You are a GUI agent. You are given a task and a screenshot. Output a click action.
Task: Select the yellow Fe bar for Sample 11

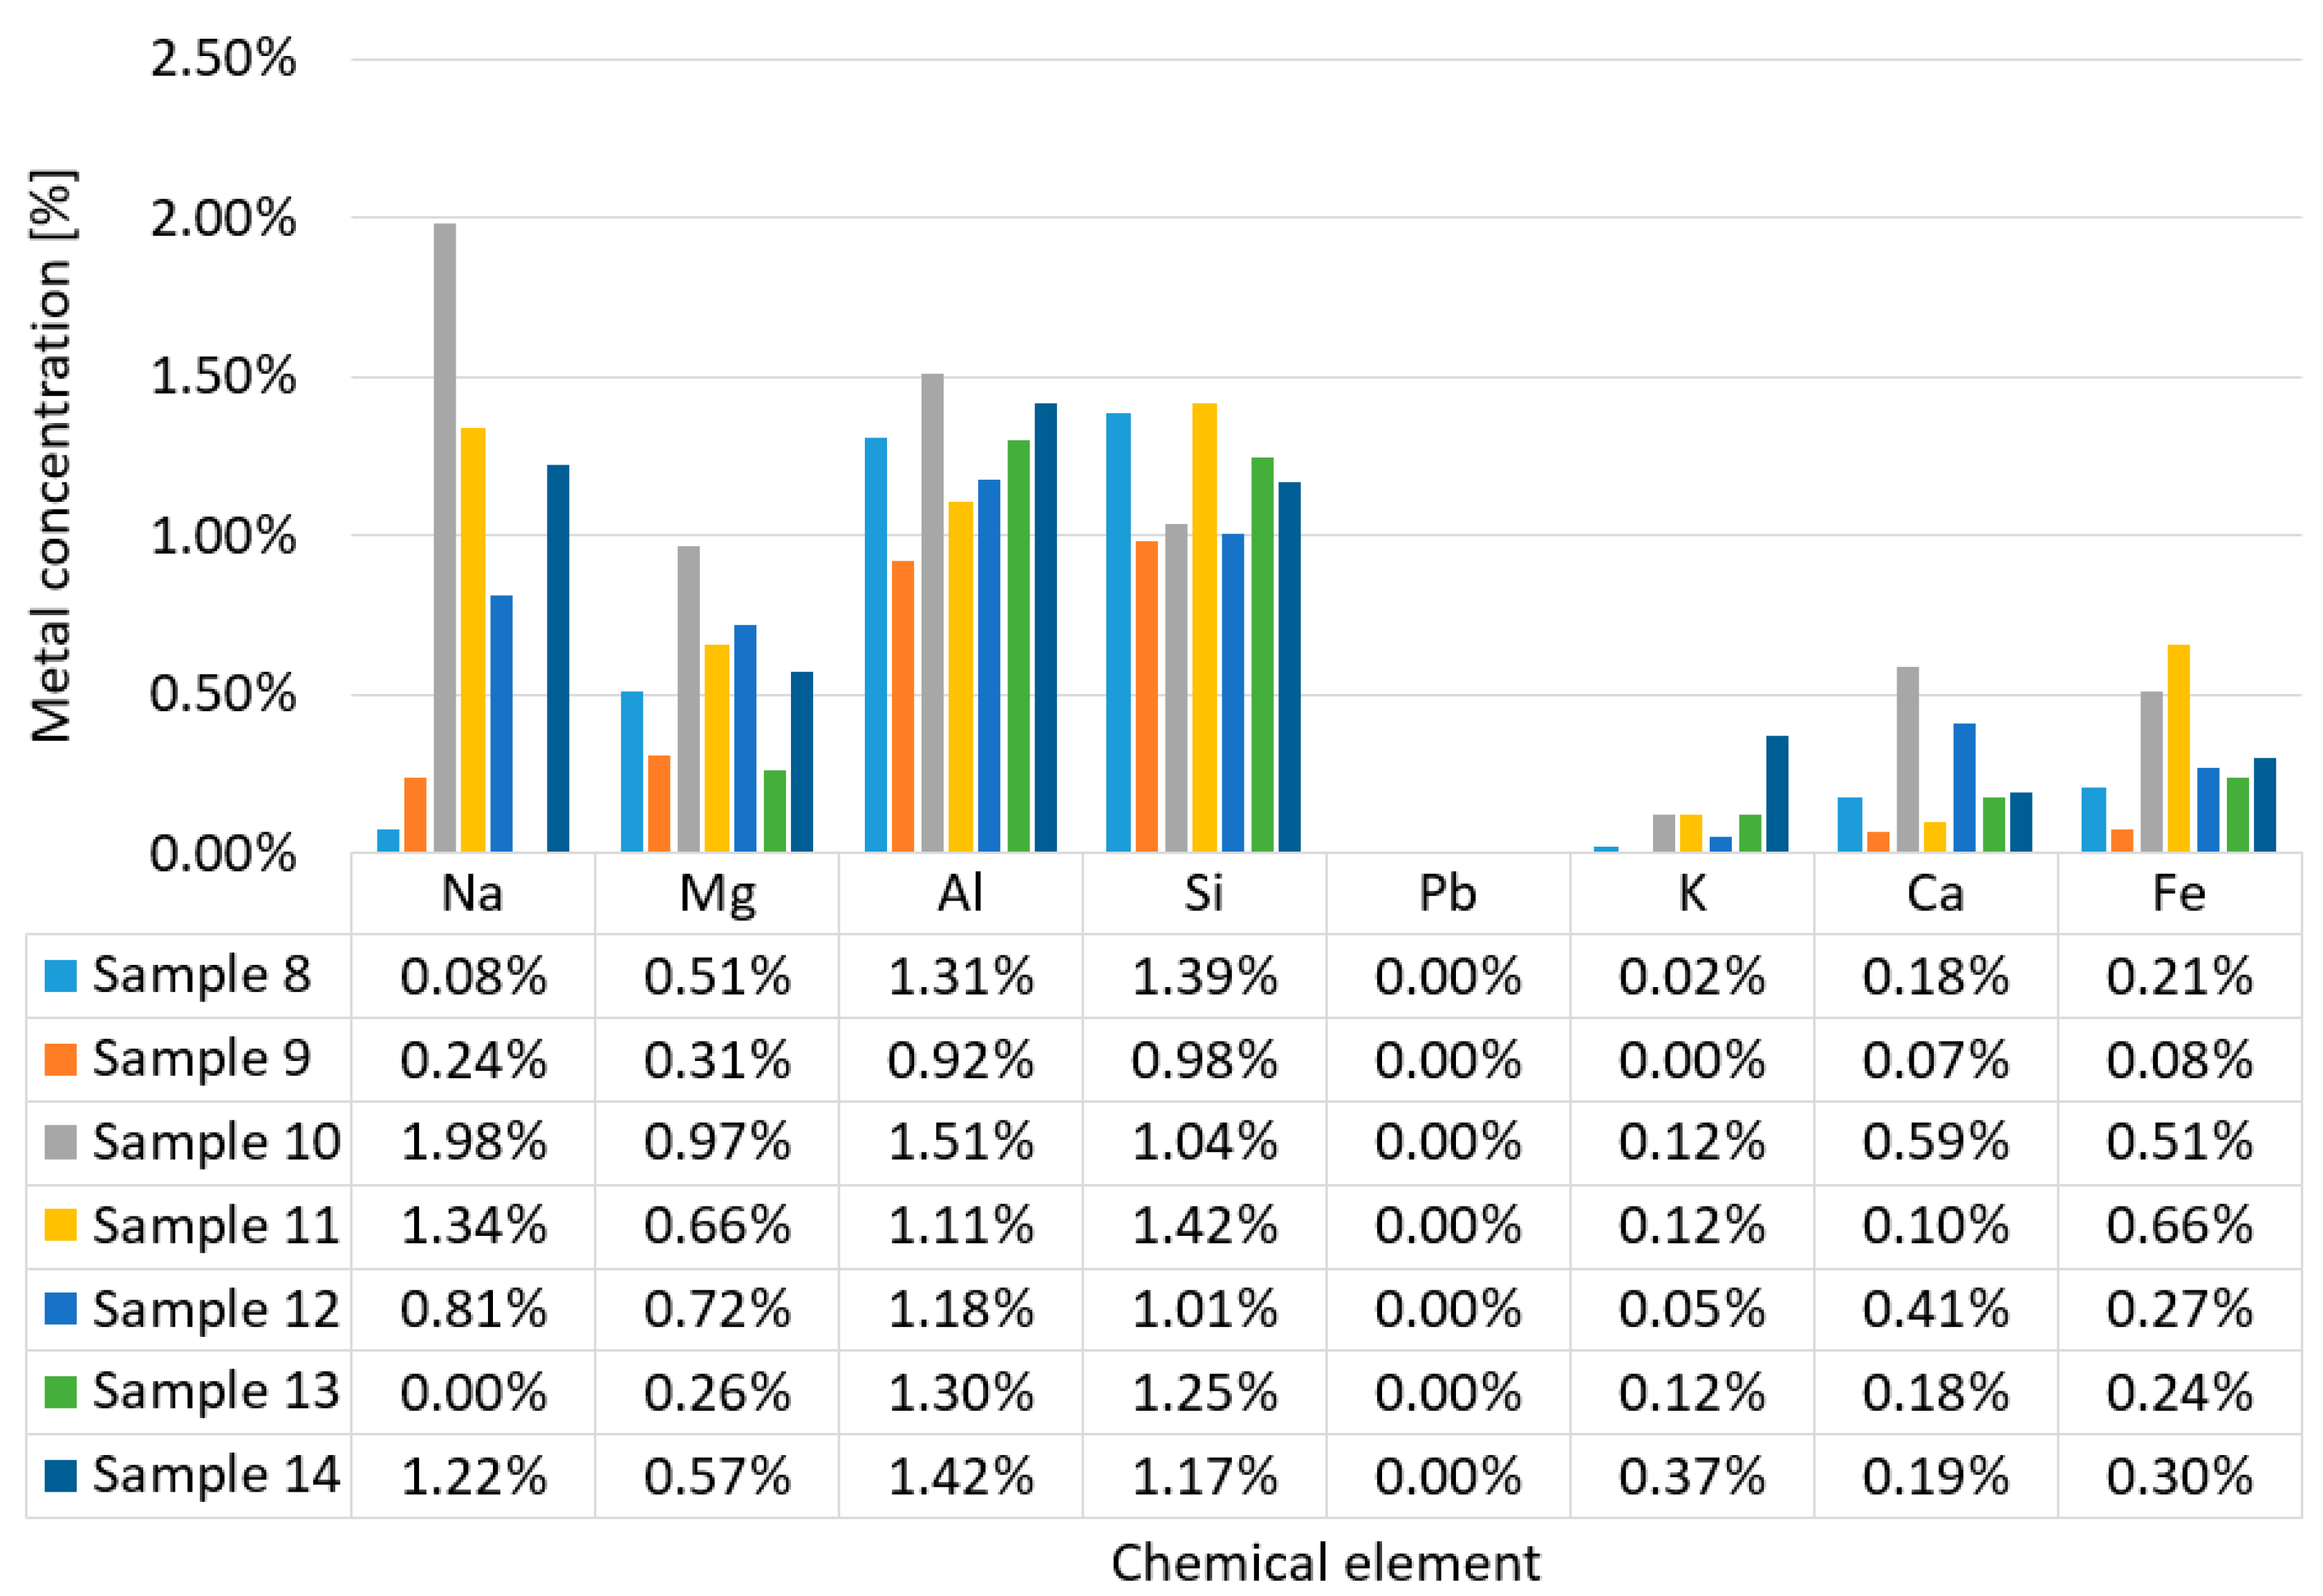click(x=2179, y=750)
